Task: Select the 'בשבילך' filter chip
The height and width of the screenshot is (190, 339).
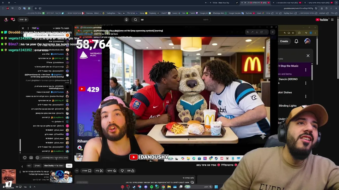Action: click(38, 166)
